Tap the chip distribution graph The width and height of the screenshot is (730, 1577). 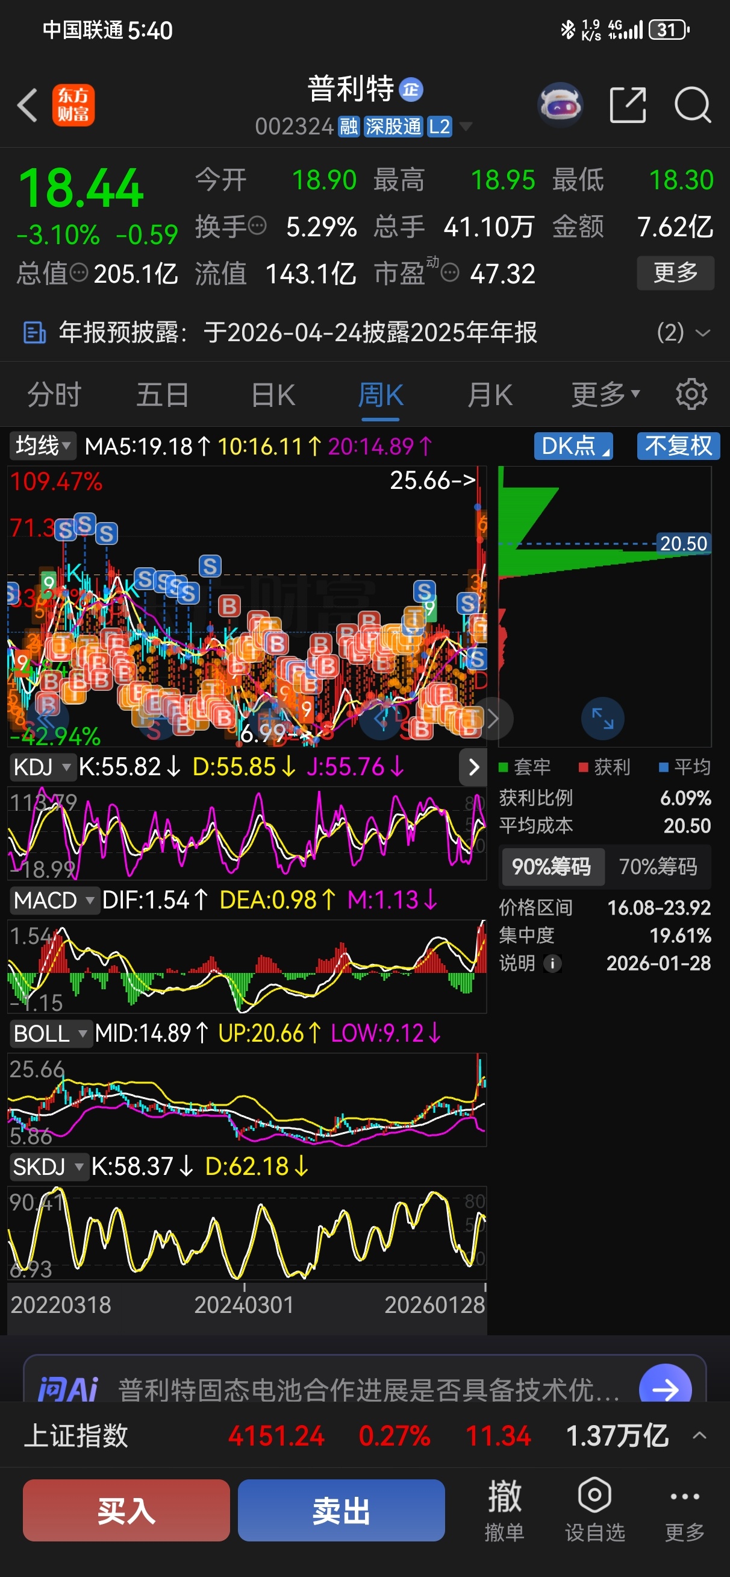coord(605,606)
